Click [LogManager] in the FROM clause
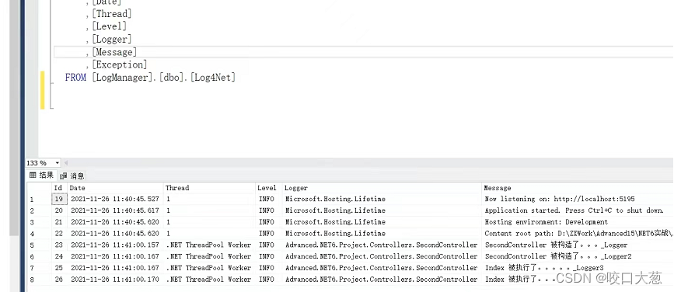This screenshot has height=292, width=674. coord(122,78)
